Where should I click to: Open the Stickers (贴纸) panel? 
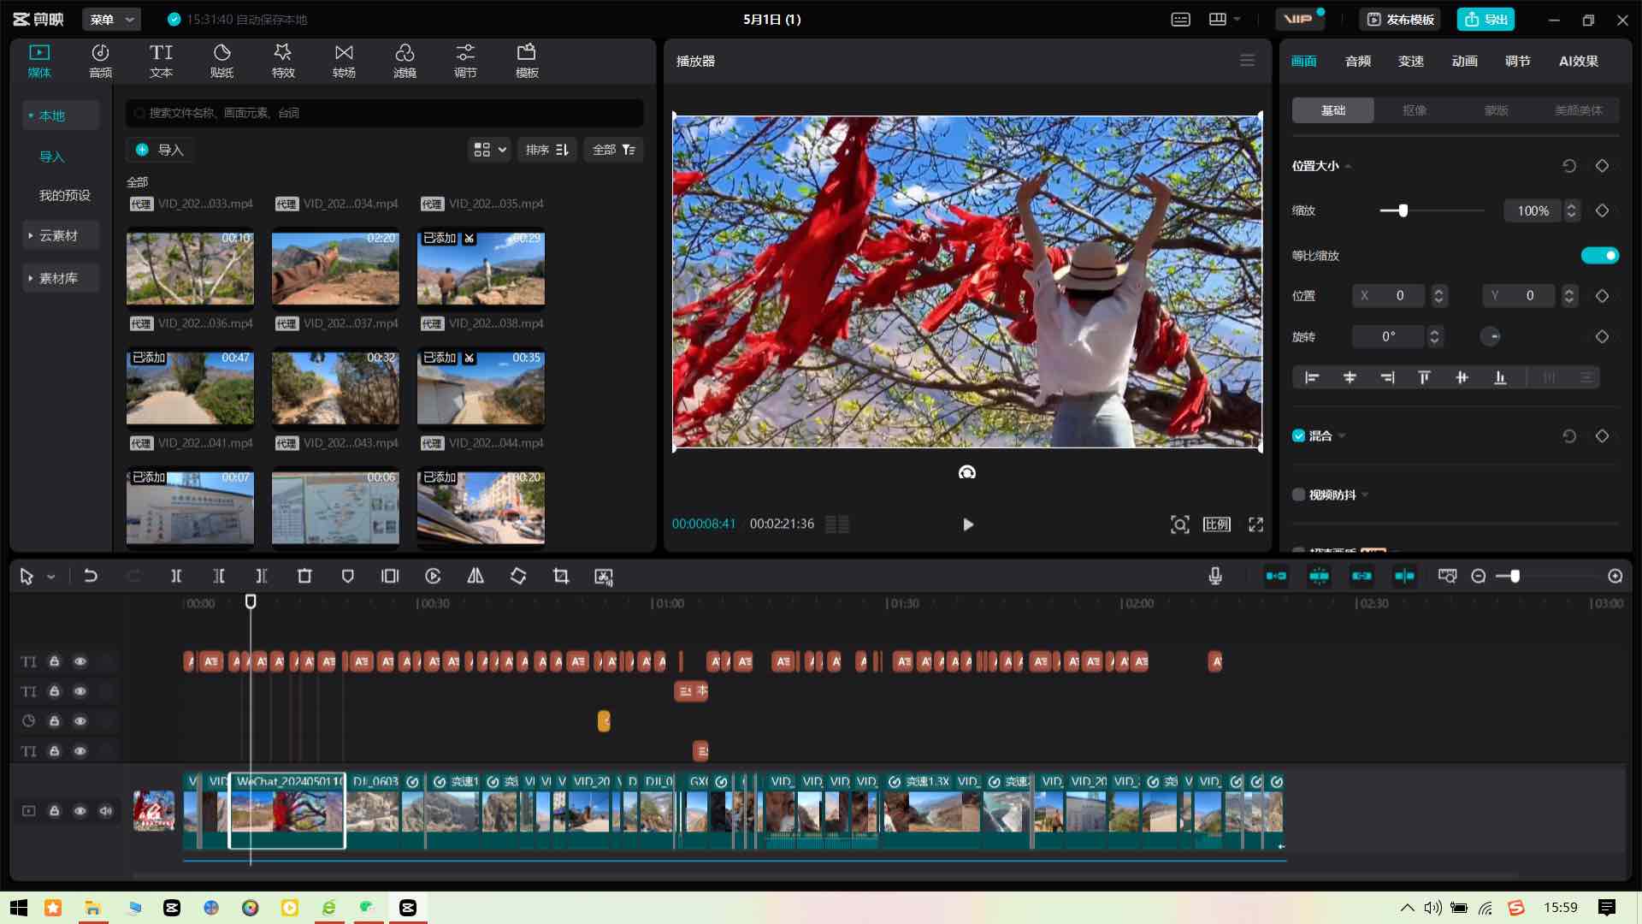click(221, 61)
